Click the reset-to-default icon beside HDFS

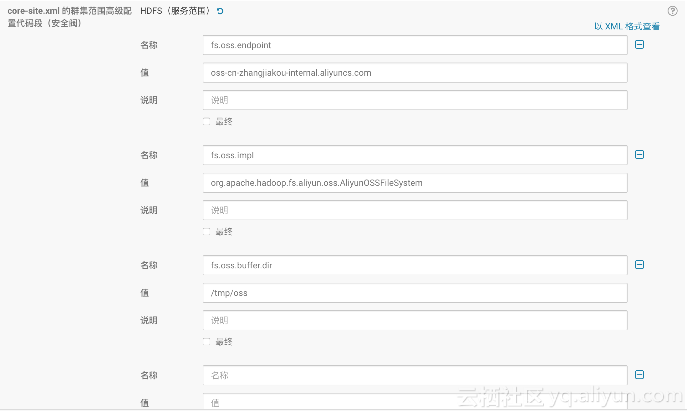tap(220, 11)
